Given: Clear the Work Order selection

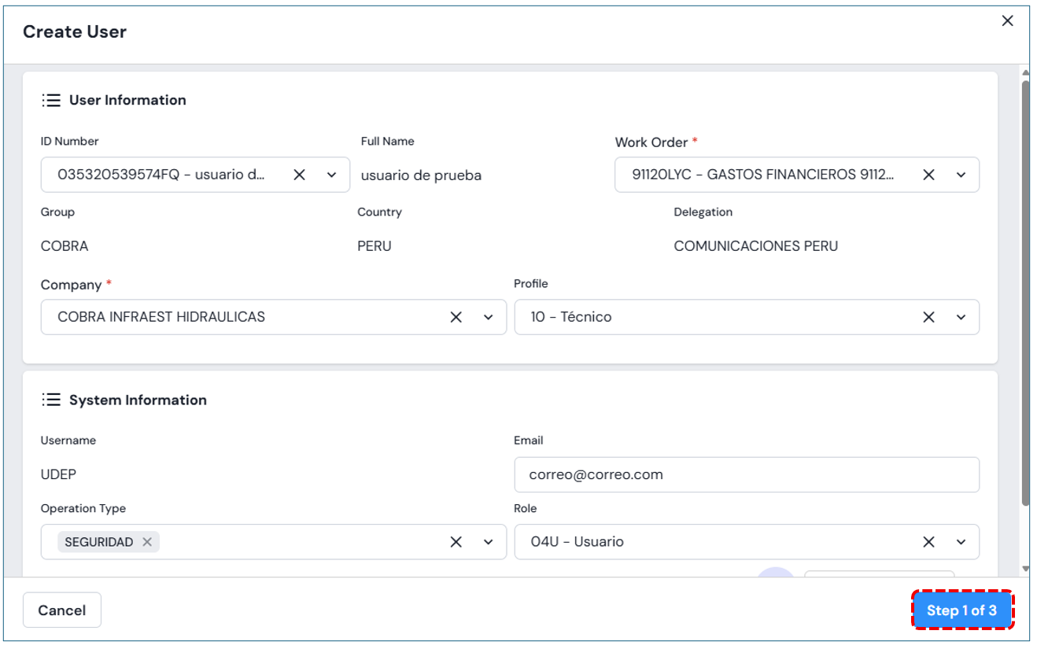Looking at the screenshot, I should click(928, 175).
